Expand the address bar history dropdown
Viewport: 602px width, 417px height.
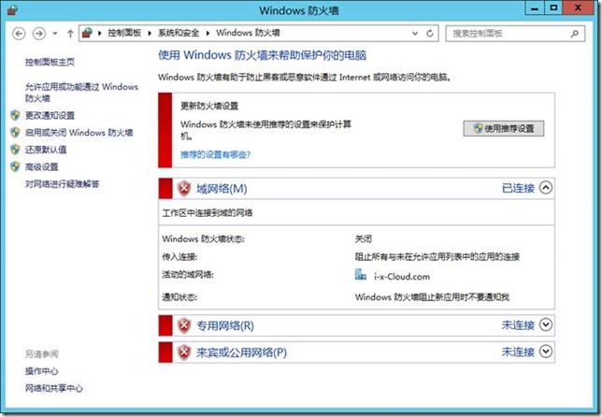click(415, 34)
